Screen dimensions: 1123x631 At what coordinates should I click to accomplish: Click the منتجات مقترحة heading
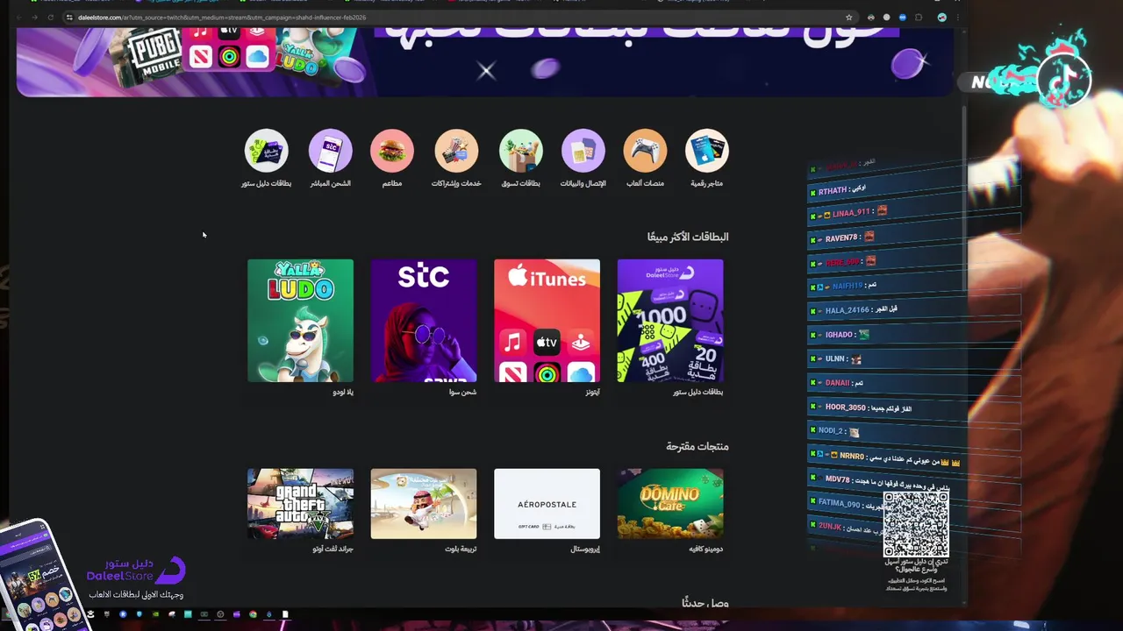(x=697, y=446)
